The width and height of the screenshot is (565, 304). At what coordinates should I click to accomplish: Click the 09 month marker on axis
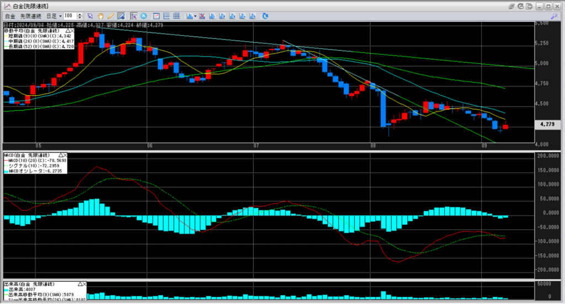[x=484, y=146]
